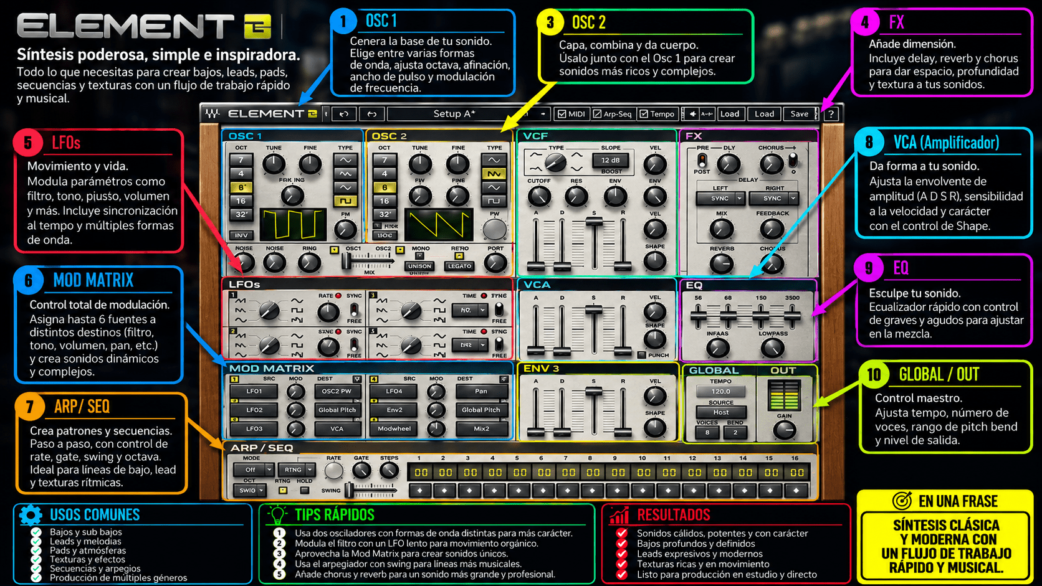Open the delay LEFT SYNC dropdown

click(720, 198)
